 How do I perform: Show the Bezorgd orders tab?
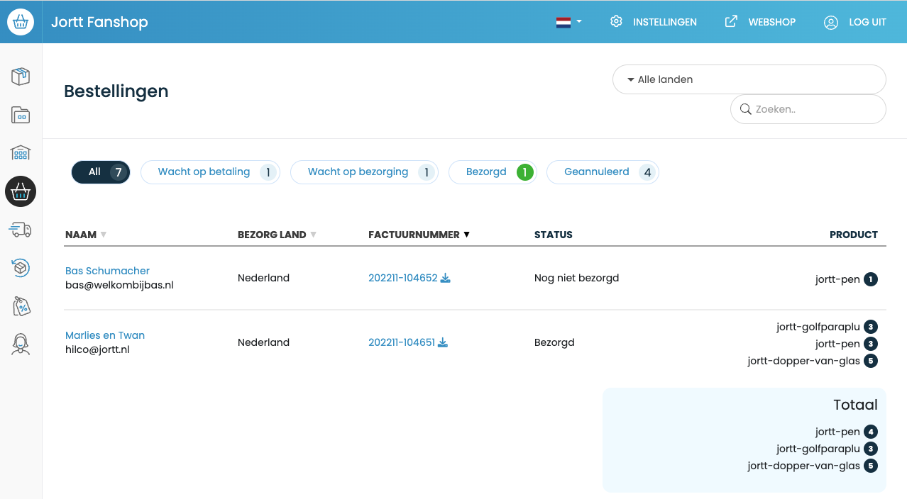pyautogui.click(x=492, y=172)
